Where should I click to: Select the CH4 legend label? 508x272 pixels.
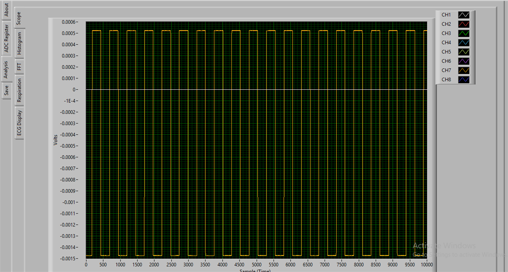[446, 43]
